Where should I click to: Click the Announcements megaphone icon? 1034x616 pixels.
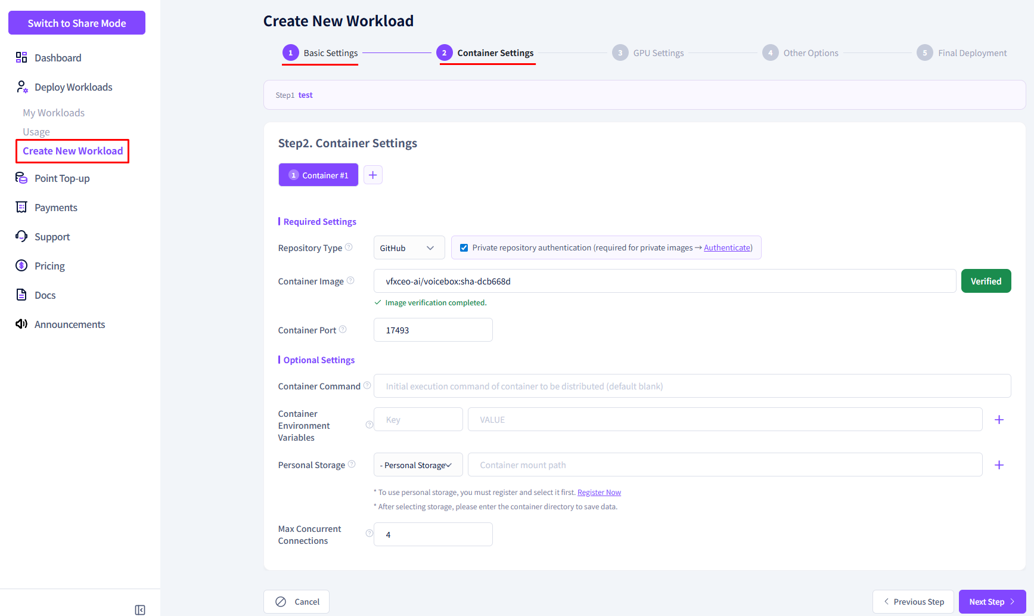tap(21, 324)
